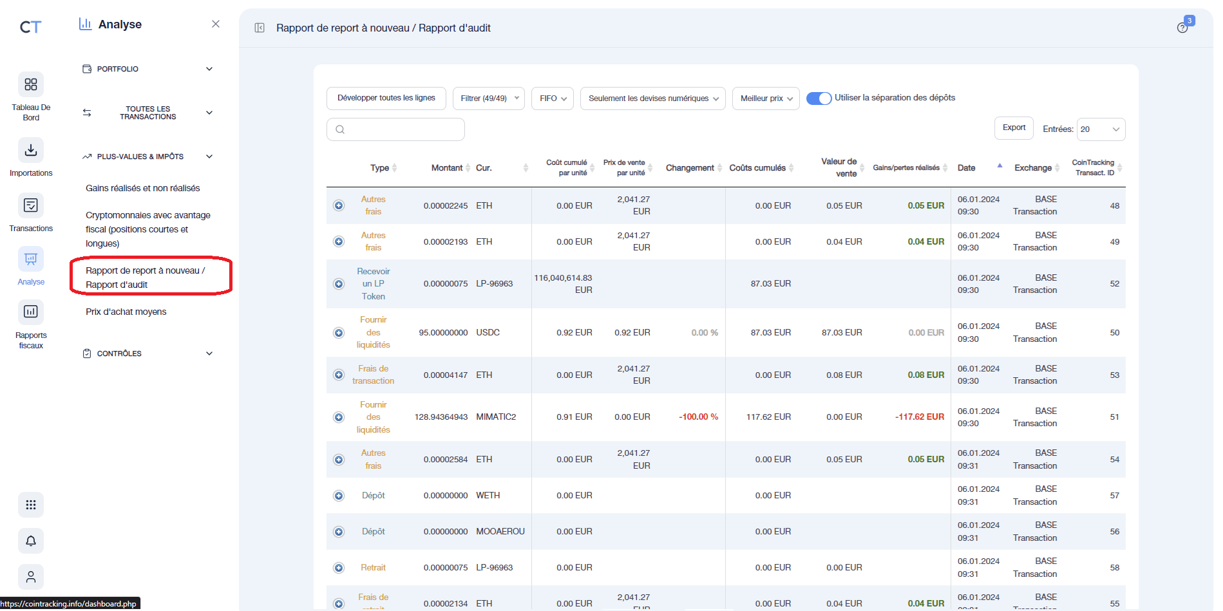Open the Tableau De Bord dashboard icon
This screenshot has height=611, width=1223.
[x=31, y=84]
